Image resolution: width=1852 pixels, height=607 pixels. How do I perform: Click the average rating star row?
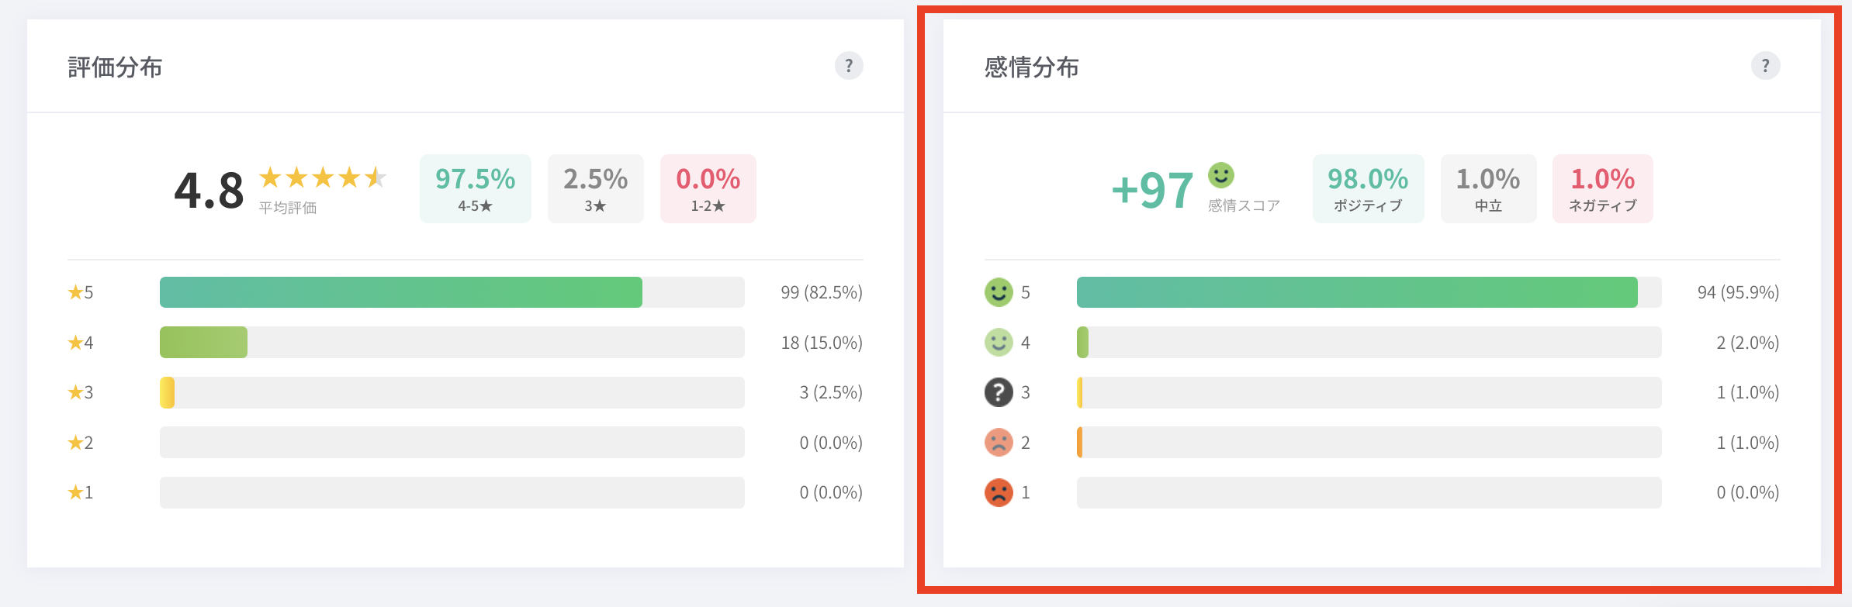(x=323, y=178)
